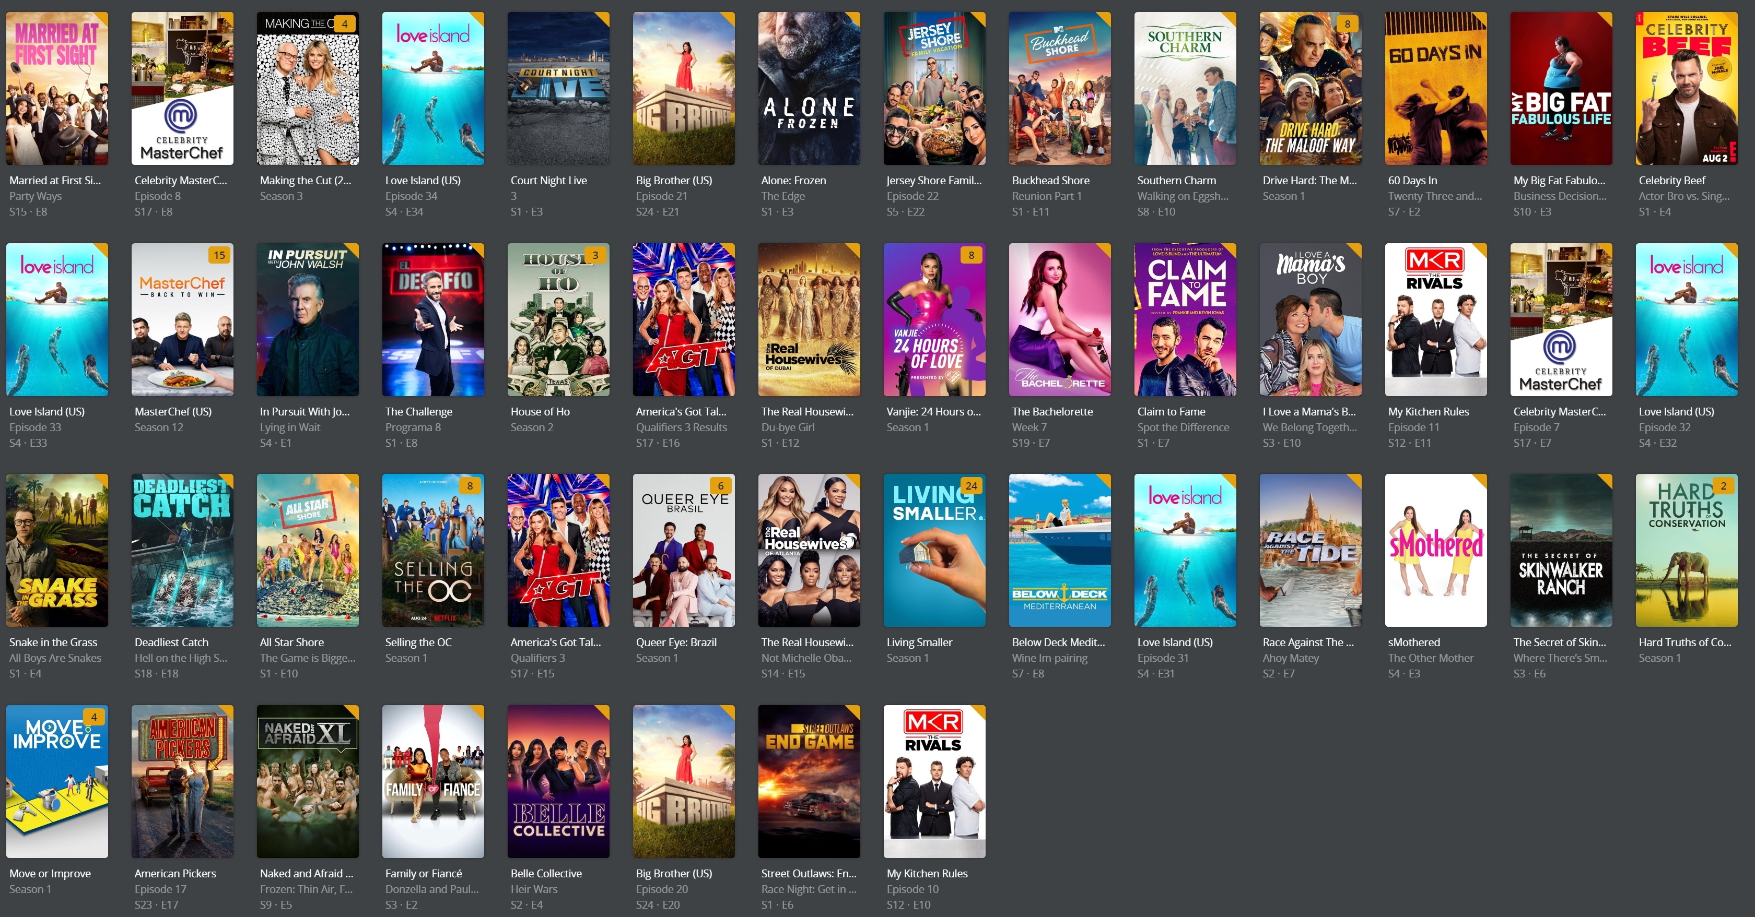Open the Deadliest Catch poster
1755x917 pixels.
pos(182,550)
